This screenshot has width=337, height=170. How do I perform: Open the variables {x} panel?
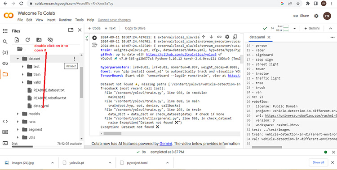click(x=5, y=52)
